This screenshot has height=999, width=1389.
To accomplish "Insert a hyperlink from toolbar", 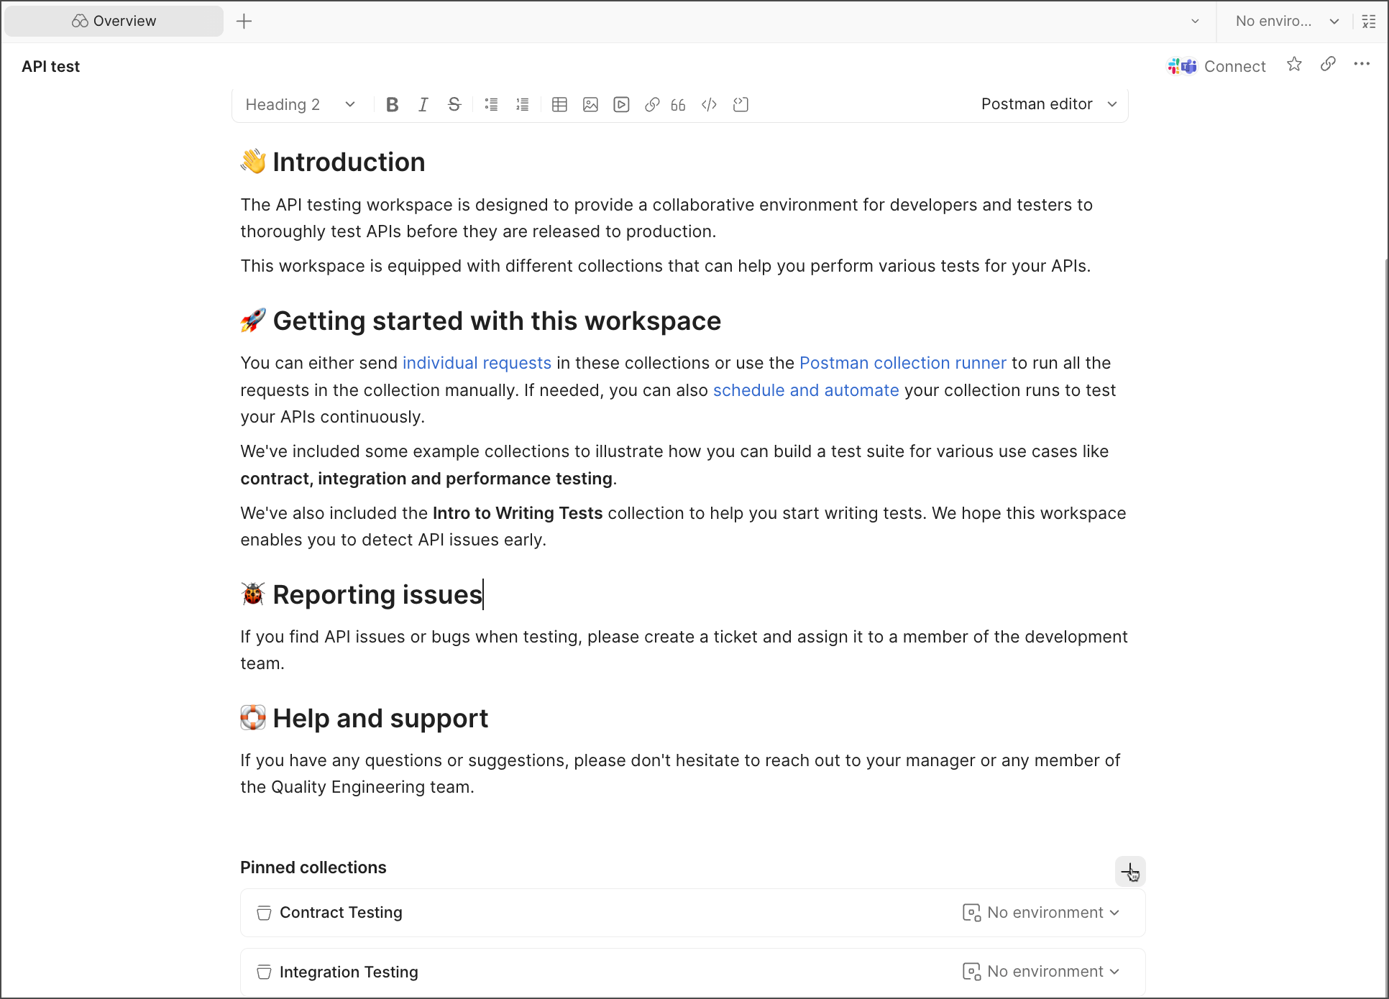I will pyautogui.click(x=652, y=105).
